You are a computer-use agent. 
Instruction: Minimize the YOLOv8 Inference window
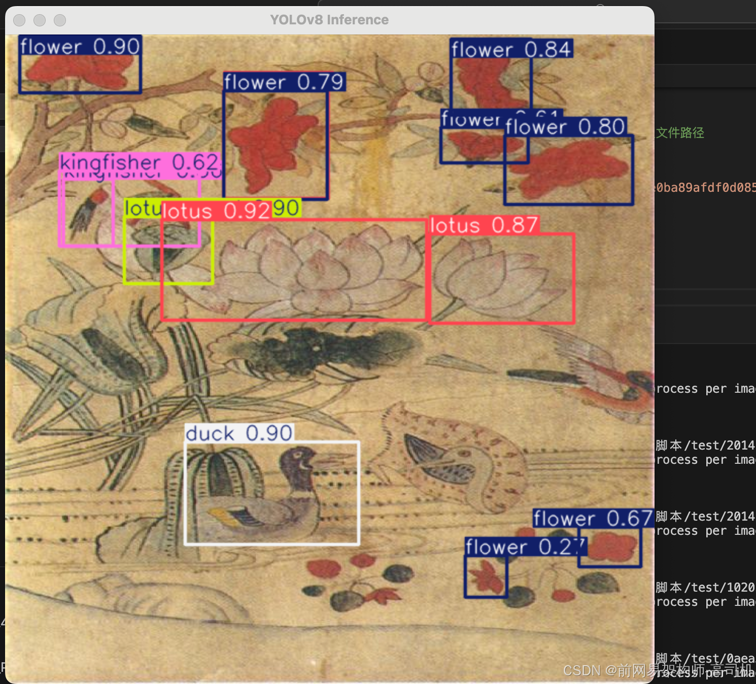[x=40, y=20]
